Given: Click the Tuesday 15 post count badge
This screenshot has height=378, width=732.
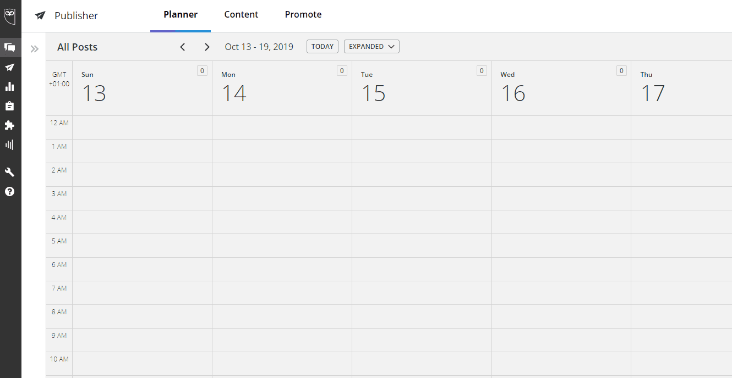Looking at the screenshot, I should point(482,70).
